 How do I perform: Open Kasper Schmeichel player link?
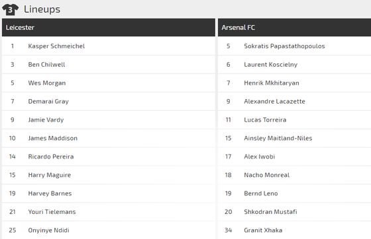click(56, 46)
